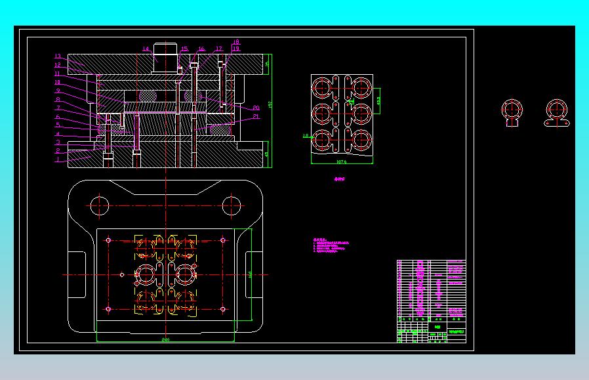Image resolution: width=589 pixels, height=380 pixels.
Task: Select left standalone part profile outside drawing frame
Action: click(512, 113)
